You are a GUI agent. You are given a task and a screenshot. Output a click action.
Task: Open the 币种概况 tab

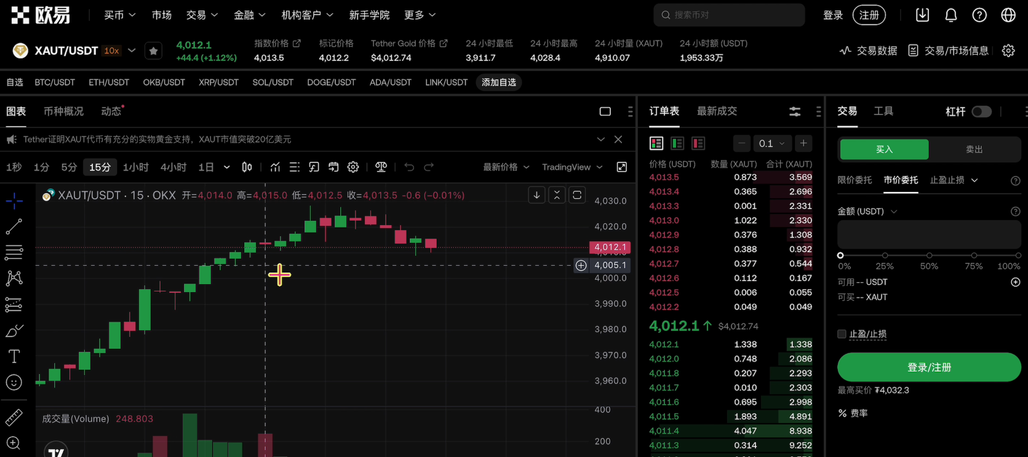tap(63, 111)
